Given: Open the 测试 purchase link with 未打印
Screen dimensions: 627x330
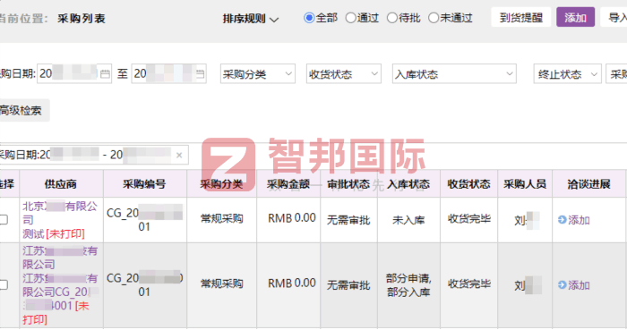Looking at the screenshot, I should [54, 233].
